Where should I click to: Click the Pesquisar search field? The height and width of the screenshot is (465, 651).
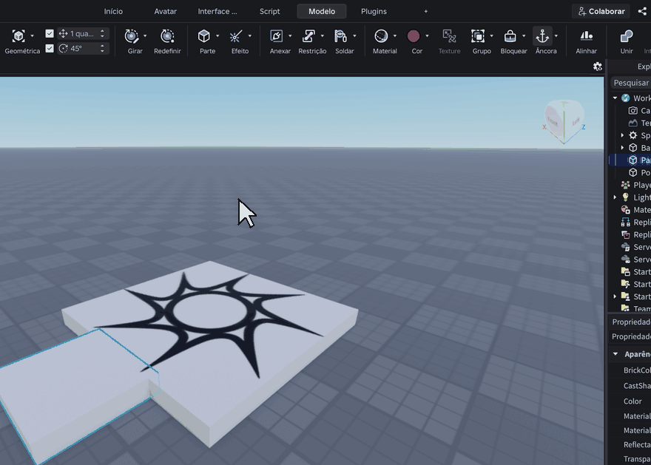tap(630, 83)
